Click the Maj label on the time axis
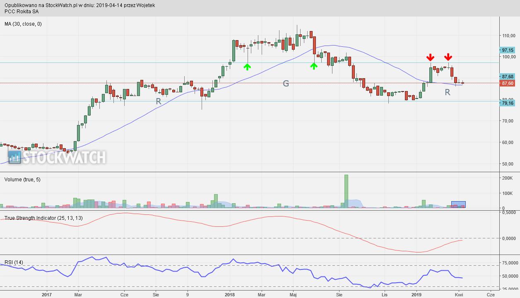 point(293,295)
